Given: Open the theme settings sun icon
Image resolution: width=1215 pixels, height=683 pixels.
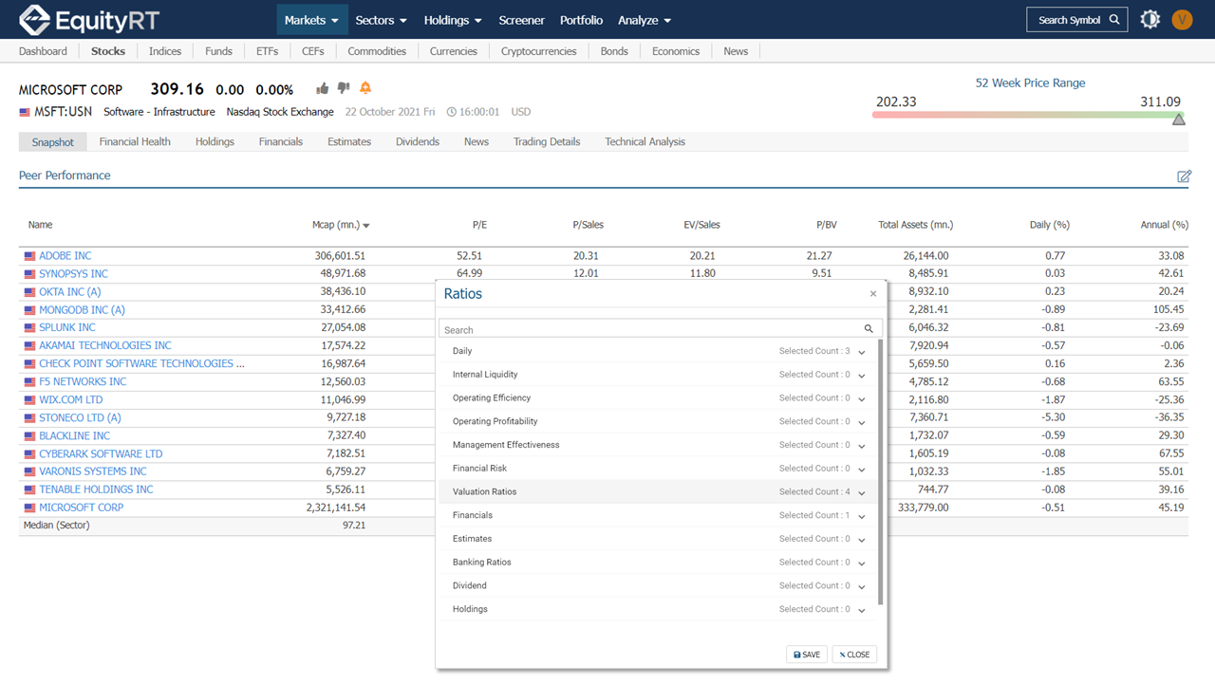Looking at the screenshot, I should (1150, 19).
